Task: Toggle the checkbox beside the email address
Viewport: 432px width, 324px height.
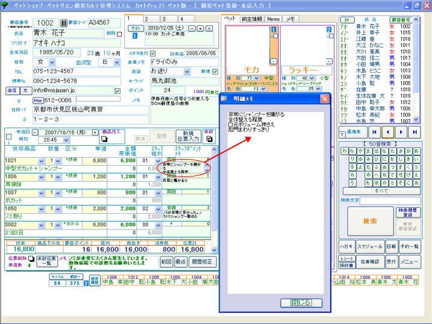Action: [x=117, y=91]
